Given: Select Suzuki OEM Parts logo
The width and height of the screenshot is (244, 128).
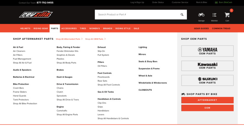Looking at the screenshot, I should [x=207, y=80].
